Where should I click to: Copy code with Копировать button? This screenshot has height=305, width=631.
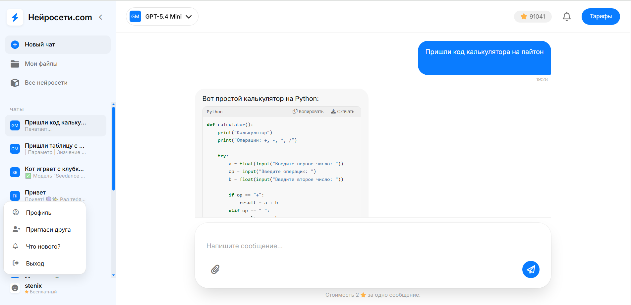(x=308, y=112)
